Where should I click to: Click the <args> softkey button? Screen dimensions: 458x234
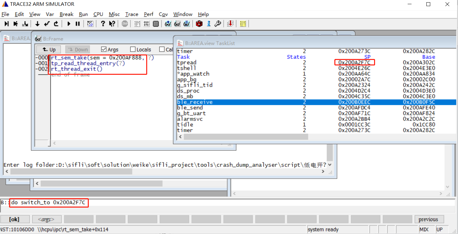click(x=46, y=219)
